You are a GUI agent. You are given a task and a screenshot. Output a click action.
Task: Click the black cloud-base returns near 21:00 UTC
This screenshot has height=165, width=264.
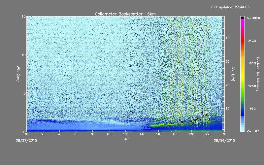197,119
